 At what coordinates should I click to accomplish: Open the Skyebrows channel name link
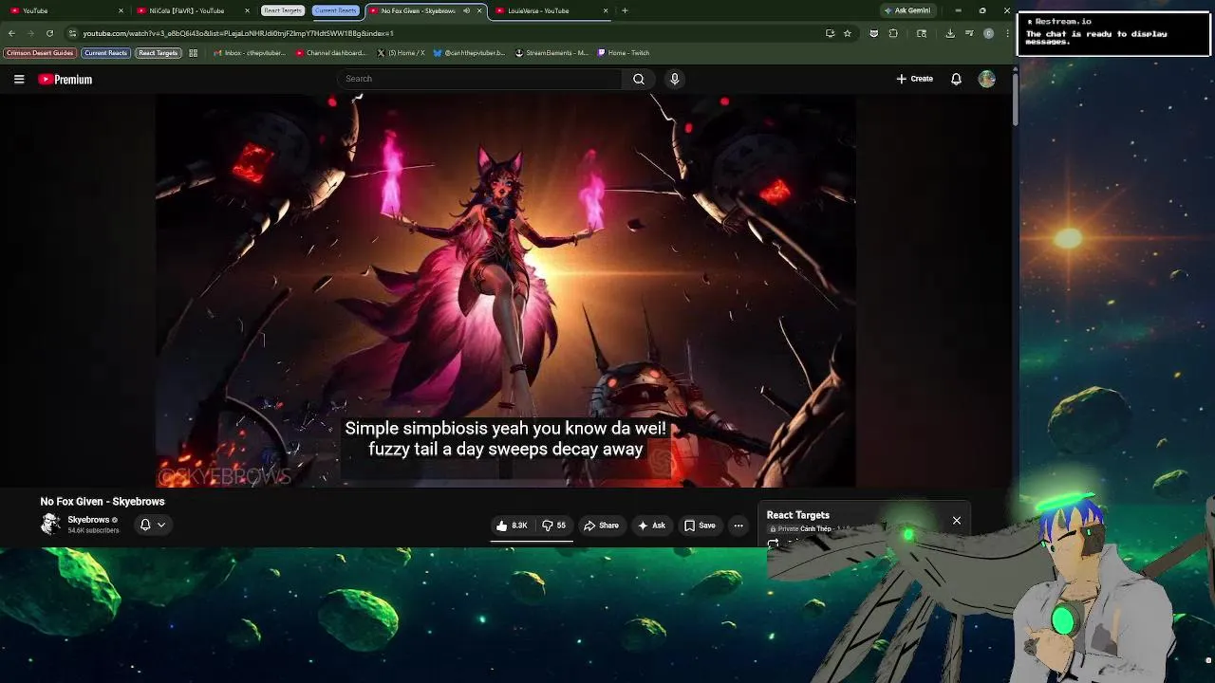pyautogui.click(x=88, y=520)
